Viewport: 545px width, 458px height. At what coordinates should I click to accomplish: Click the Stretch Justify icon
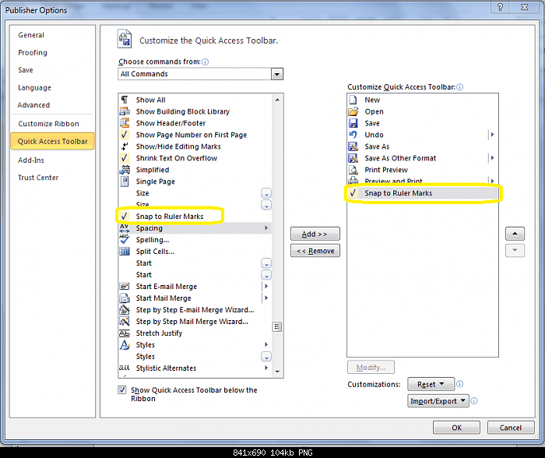tap(125, 333)
